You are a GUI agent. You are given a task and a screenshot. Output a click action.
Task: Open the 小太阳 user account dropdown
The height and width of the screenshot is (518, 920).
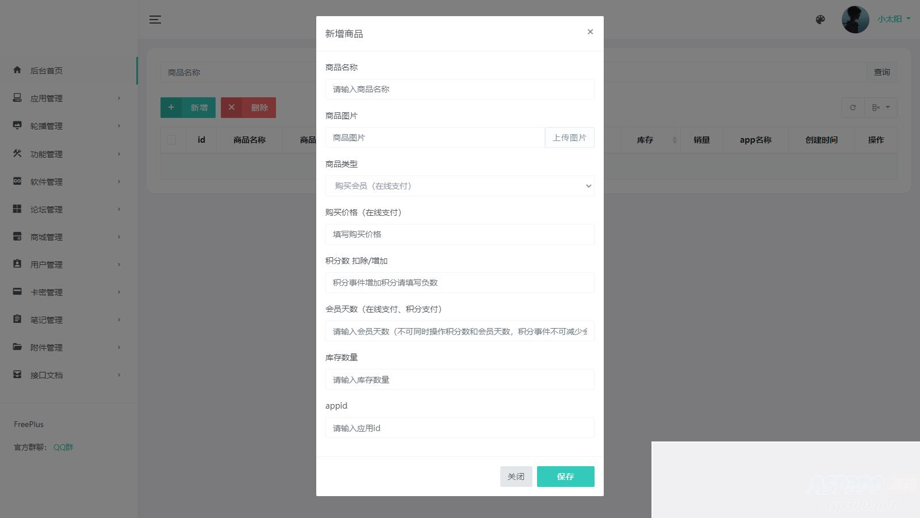pyautogui.click(x=890, y=18)
